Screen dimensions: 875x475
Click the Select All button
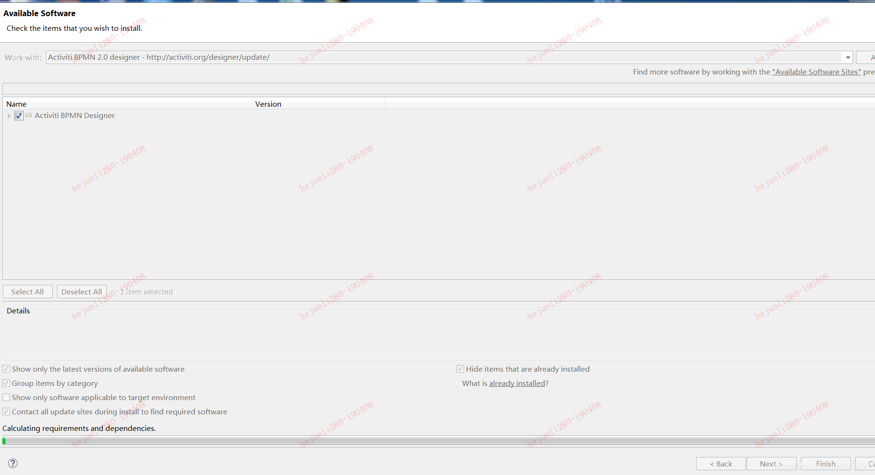28,292
